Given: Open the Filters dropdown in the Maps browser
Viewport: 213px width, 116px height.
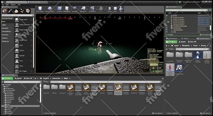Looking at the screenshot, I should tap(46, 82).
